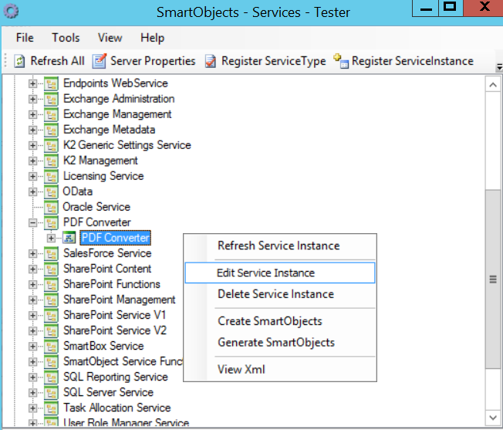Open the toolbar overflow arrow

[x=499, y=67]
